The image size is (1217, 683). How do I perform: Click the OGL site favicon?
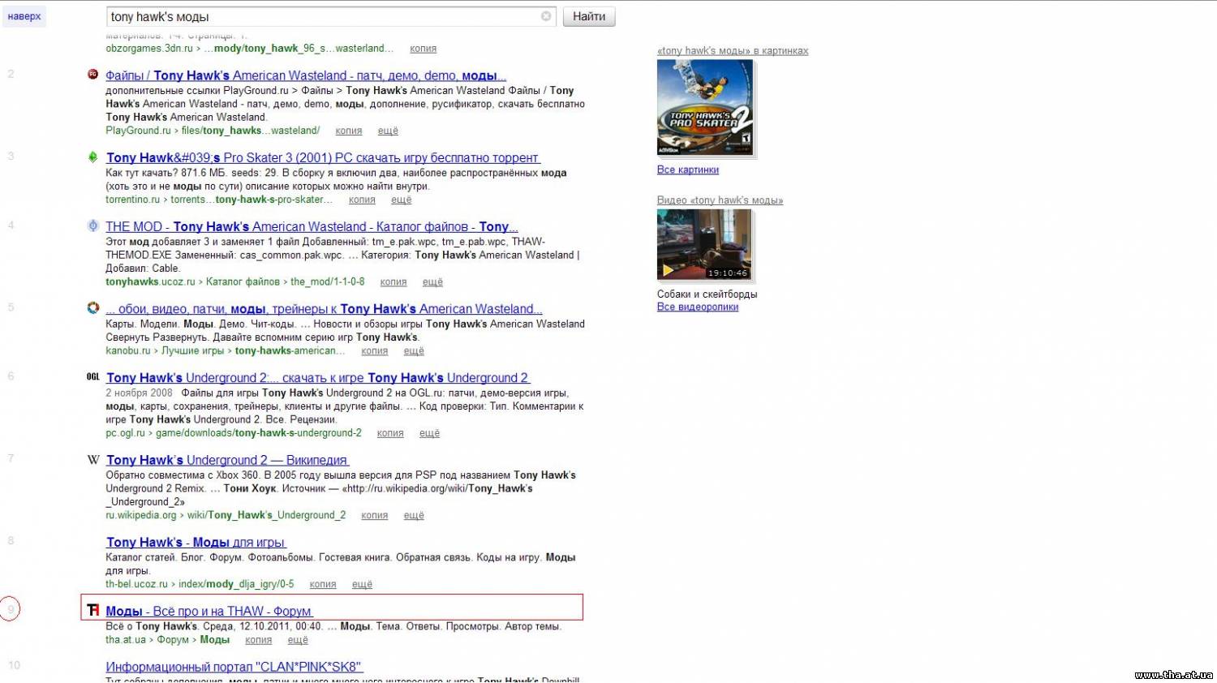[92, 377]
